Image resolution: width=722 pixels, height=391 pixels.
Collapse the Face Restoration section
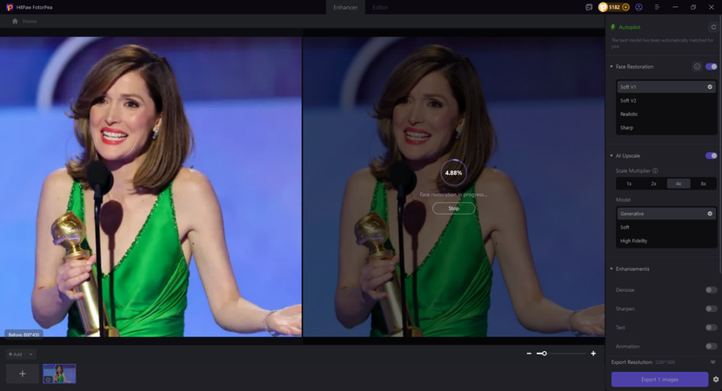click(x=612, y=67)
